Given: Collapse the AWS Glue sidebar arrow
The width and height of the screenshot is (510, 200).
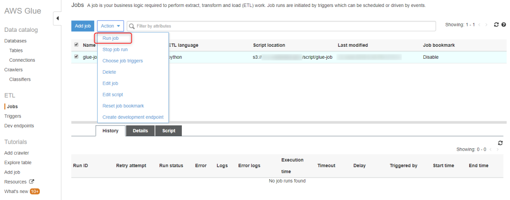Looking at the screenshot, I should [57, 18].
